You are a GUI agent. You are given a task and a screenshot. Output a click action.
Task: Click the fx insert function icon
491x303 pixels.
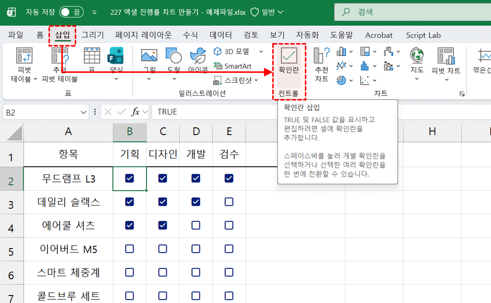(x=135, y=112)
